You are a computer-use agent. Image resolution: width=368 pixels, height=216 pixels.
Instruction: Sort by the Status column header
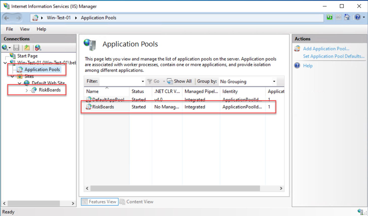[x=140, y=91]
